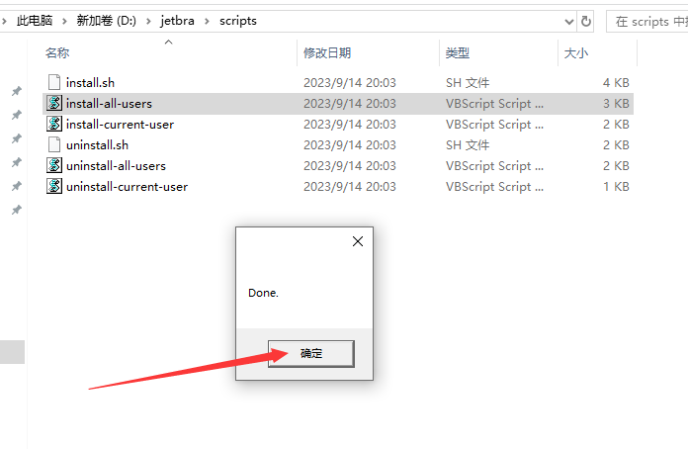This screenshot has height=449, width=688.
Task: Select the uninstall-current-user file name
Action: coord(127,187)
